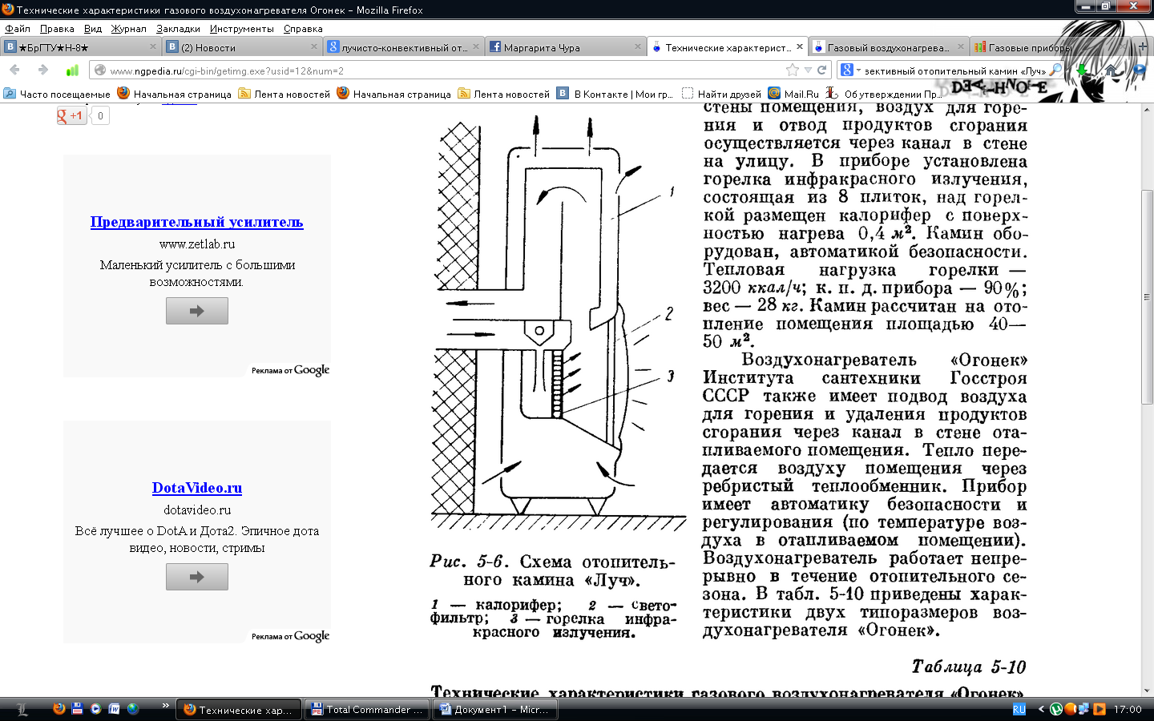Screen dimensions: 1154x721
Task: Open the Вид menu
Action: [x=93, y=28]
